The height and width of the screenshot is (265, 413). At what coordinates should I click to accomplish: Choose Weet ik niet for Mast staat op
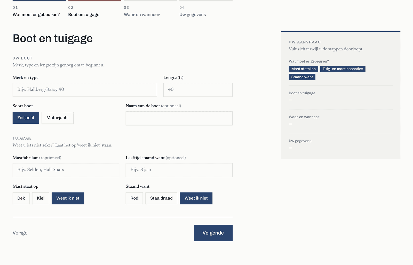click(68, 198)
